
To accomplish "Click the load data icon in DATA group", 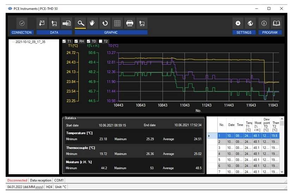I will coord(54,23).
